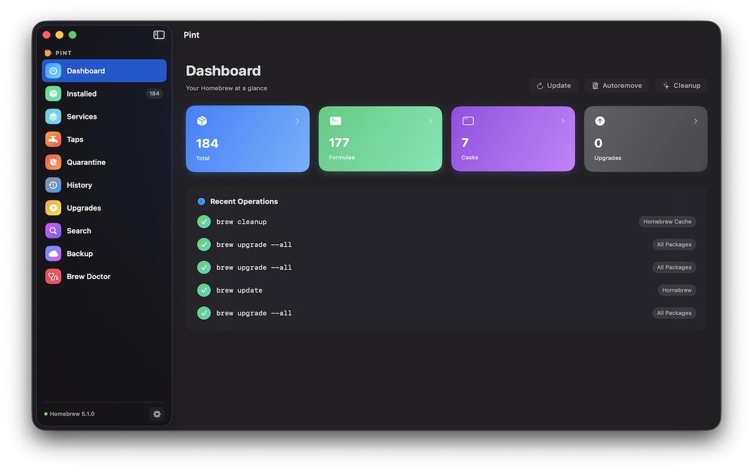This screenshot has height=471, width=753.
Task: Click the Installed package cube icon
Action: tap(53, 94)
